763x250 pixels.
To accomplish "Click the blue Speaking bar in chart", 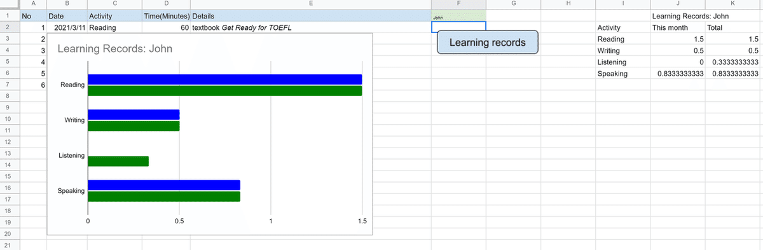I will click(164, 185).
